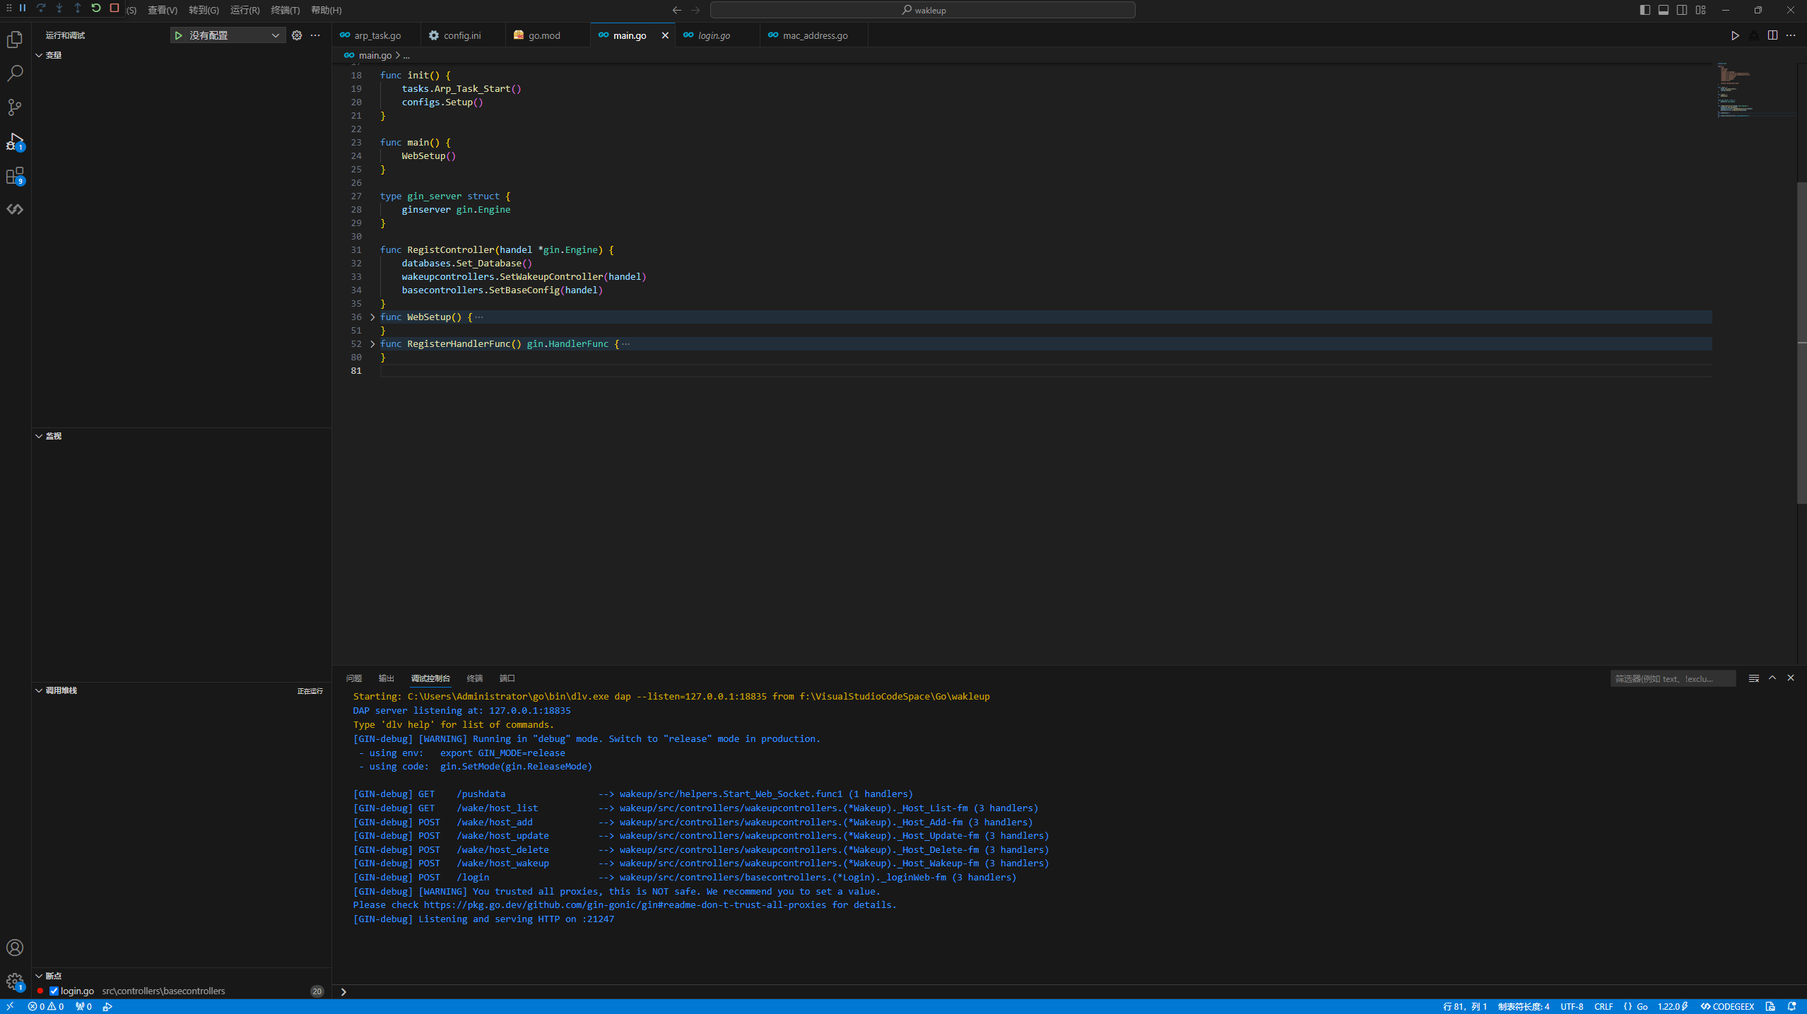The height and width of the screenshot is (1014, 1807).
Task: Toggle secondary side bar visibility
Action: tap(1682, 10)
